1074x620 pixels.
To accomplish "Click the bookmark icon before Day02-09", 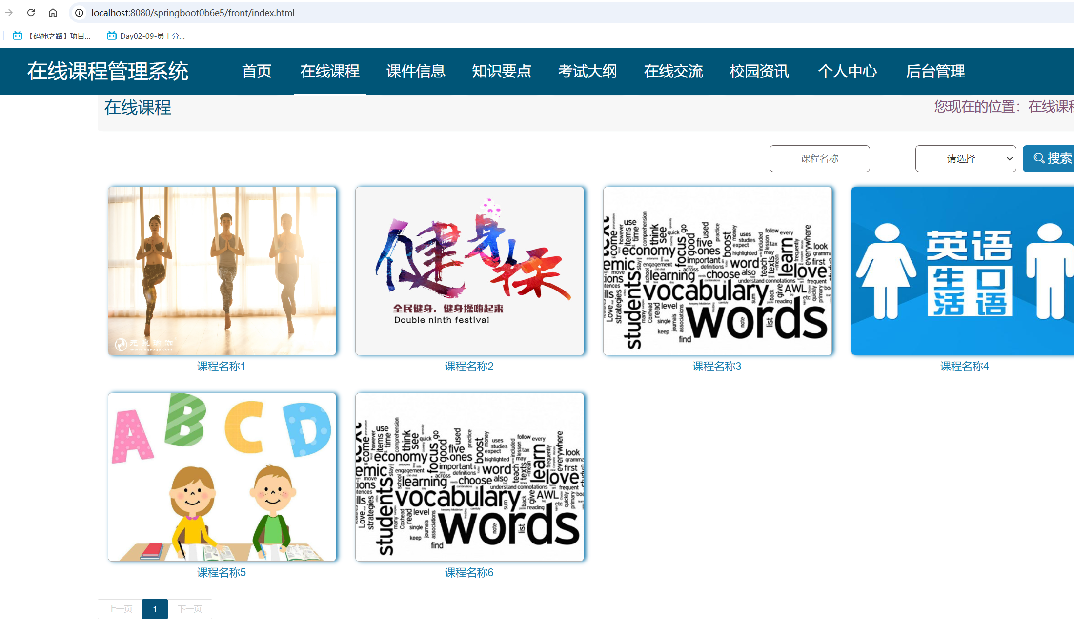I will tap(110, 35).
